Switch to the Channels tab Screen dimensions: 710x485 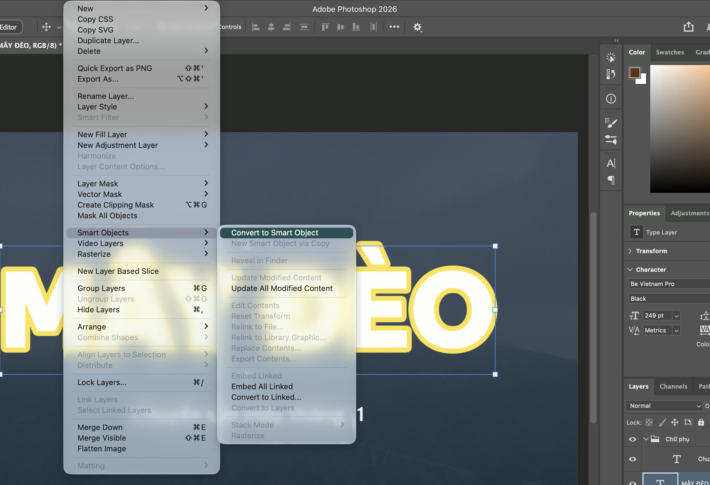[x=673, y=386]
